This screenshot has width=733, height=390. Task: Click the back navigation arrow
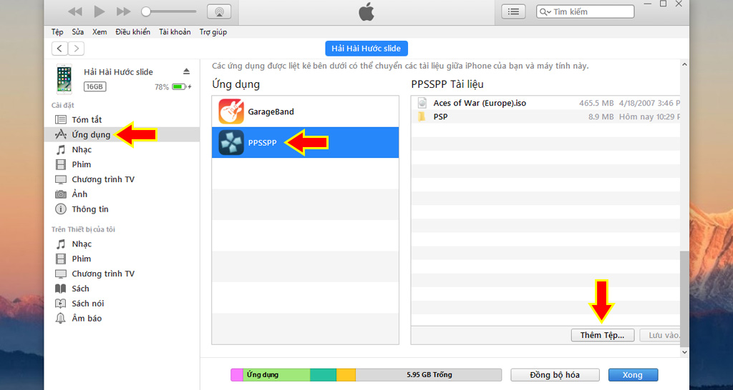click(x=59, y=49)
